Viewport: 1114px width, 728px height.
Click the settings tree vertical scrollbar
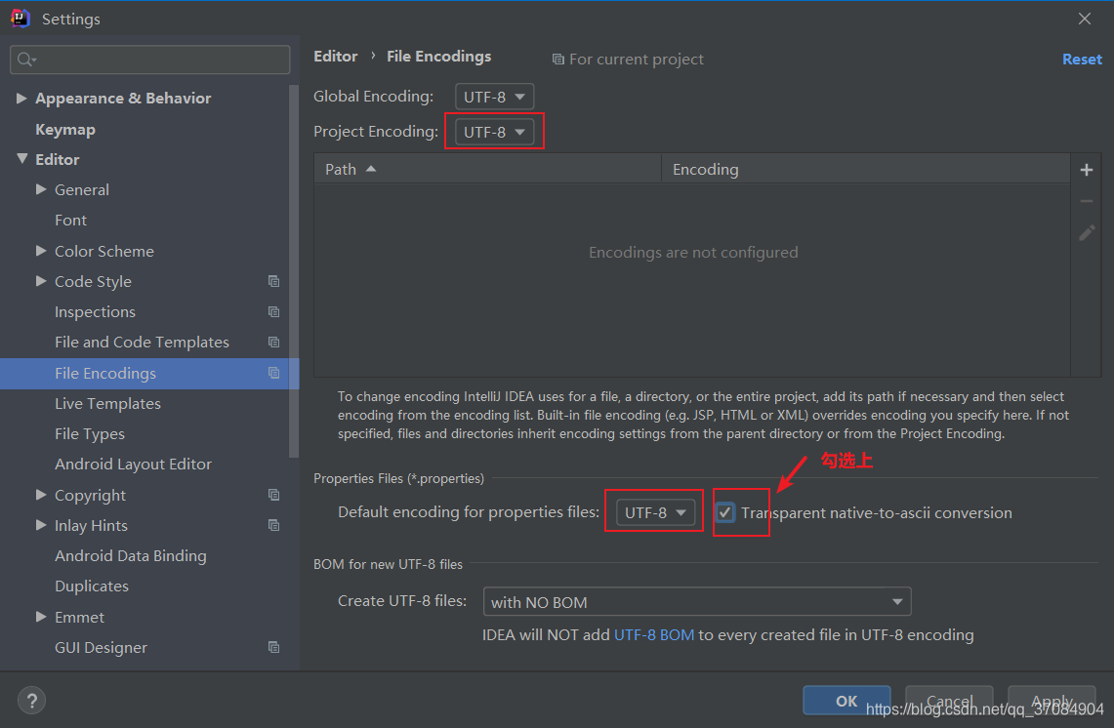coord(294,271)
